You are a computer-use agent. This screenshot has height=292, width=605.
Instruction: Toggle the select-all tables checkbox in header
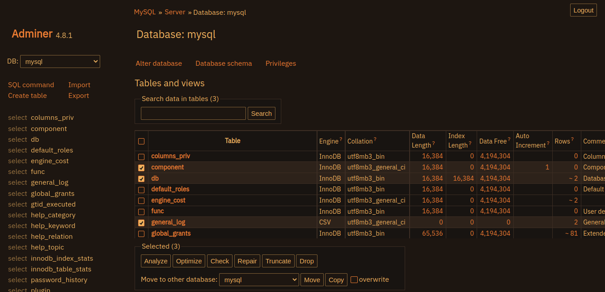point(141,141)
